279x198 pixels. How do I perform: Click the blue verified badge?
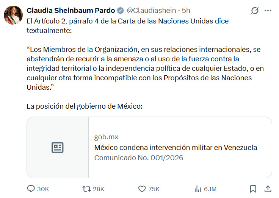click(x=120, y=11)
